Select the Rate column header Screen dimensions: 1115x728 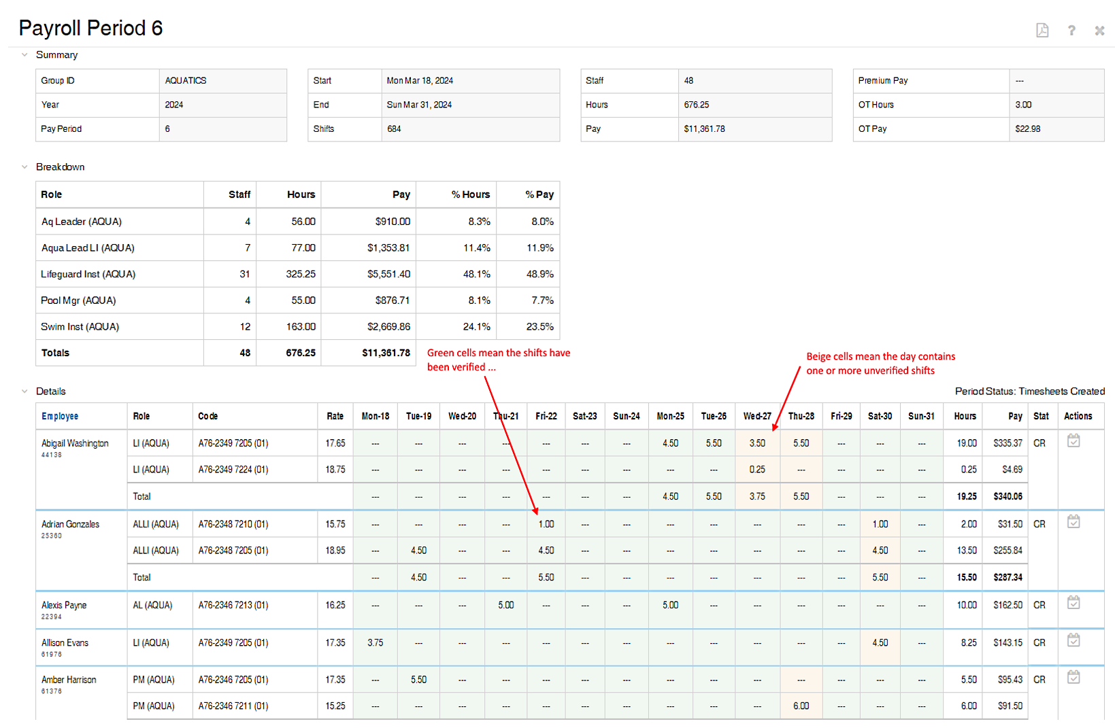tap(335, 416)
